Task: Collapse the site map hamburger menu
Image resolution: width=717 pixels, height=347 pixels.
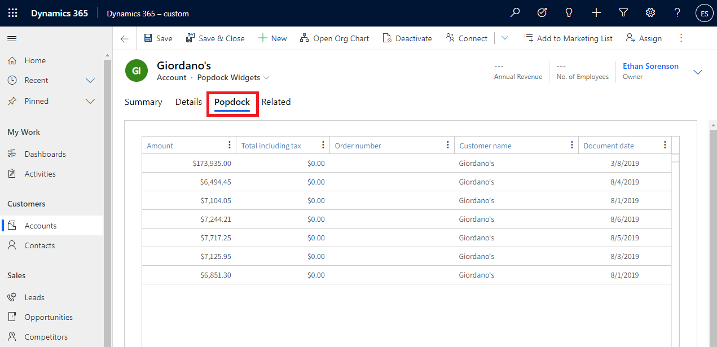Action: pyautogui.click(x=12, y=38)
